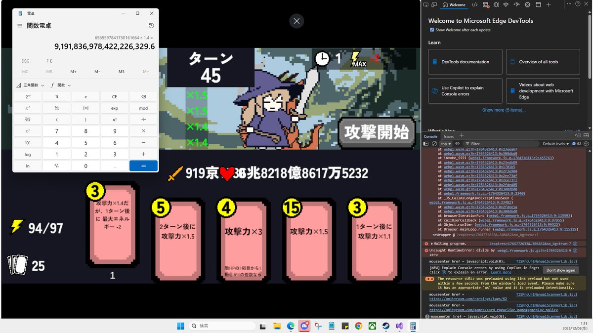The height and width of the screenshot is (333, 593).
Task: Select the inspect element tool in DevTools
Action: [x=426, y=4]
